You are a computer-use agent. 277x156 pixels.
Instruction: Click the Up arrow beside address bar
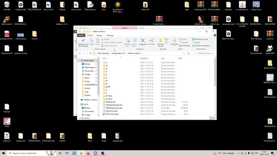click(x=90, y=53)
